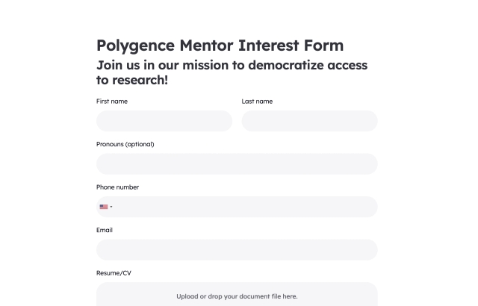This screenshot has height=306, width=478.
Task: Focus the First name input field
Action: (164, 121)
